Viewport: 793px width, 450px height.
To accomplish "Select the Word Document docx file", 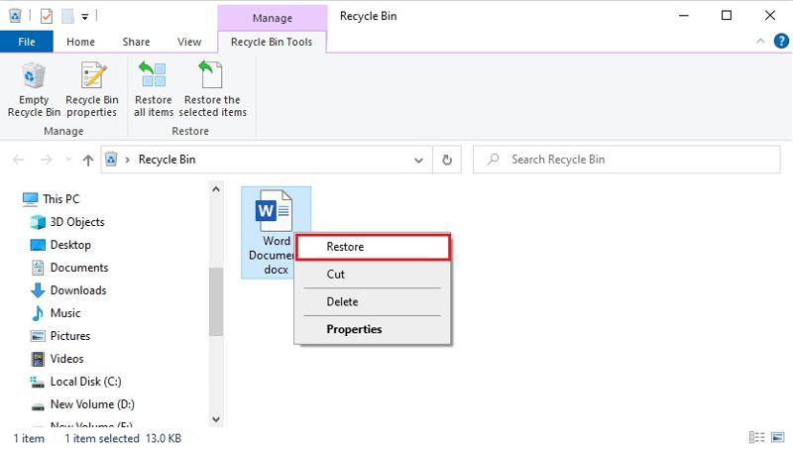I will click(x=276, y=233).
